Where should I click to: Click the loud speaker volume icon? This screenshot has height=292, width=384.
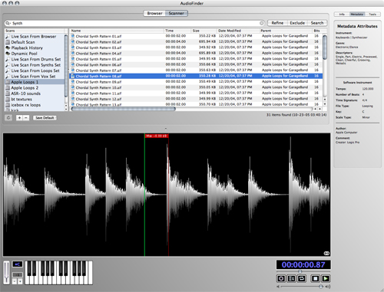(328, 287)
